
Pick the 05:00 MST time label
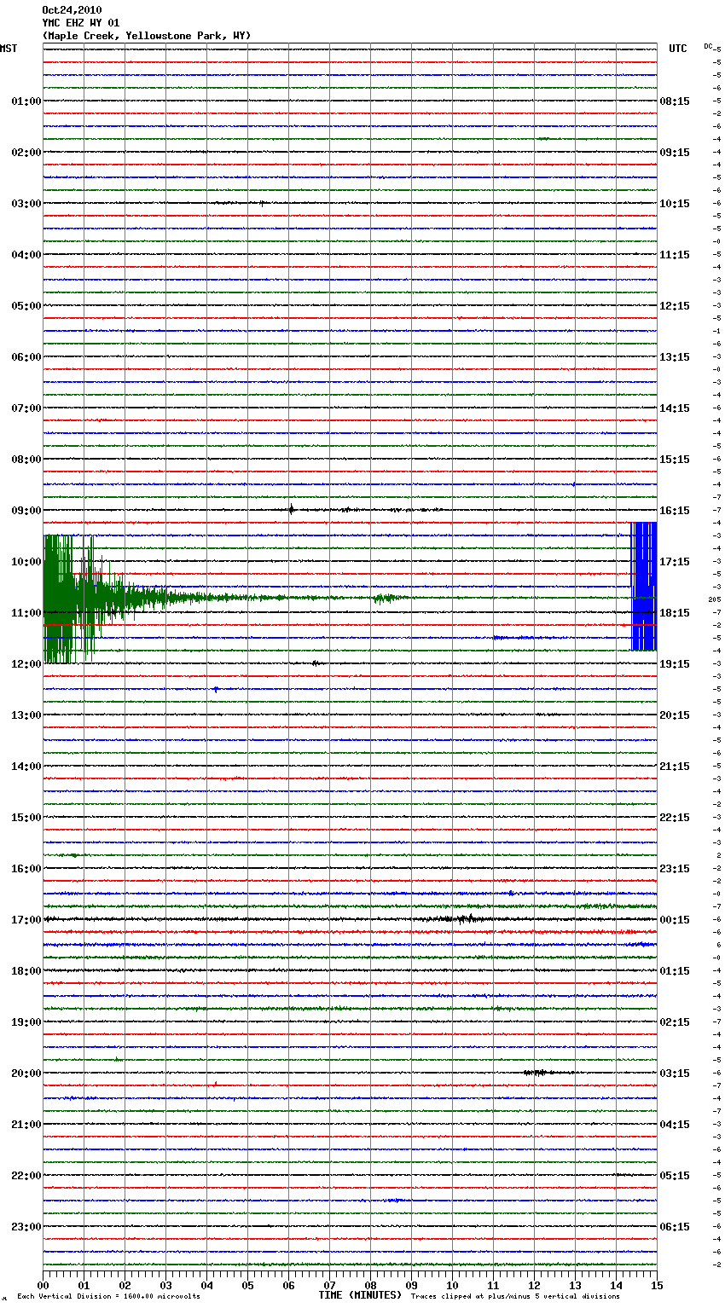(26, 306)
